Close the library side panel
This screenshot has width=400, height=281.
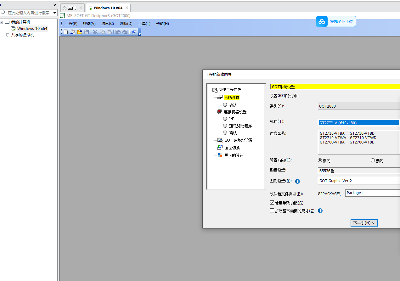[x=55, y=5]
